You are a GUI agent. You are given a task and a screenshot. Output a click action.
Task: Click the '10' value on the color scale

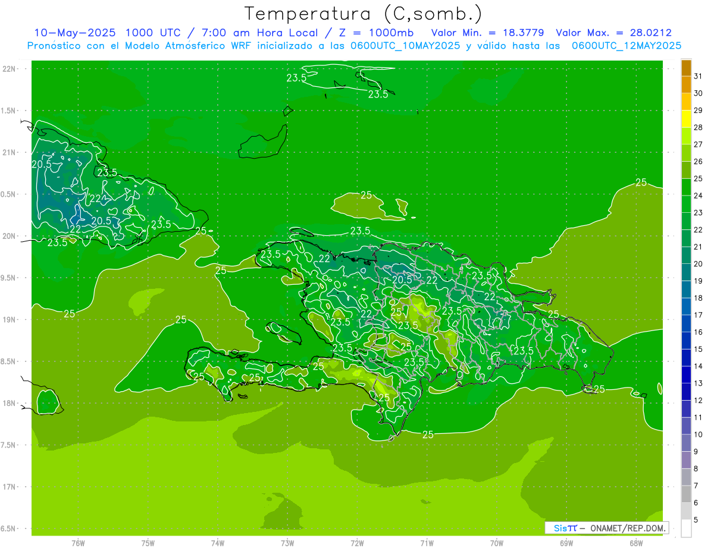(698, 435)
